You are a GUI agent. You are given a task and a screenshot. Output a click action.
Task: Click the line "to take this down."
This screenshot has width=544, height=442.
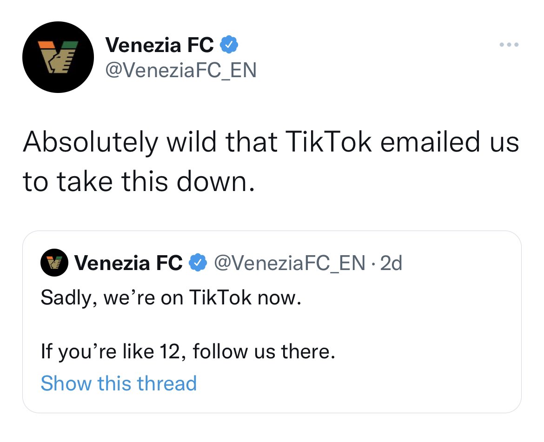click(x=139, y=181)
